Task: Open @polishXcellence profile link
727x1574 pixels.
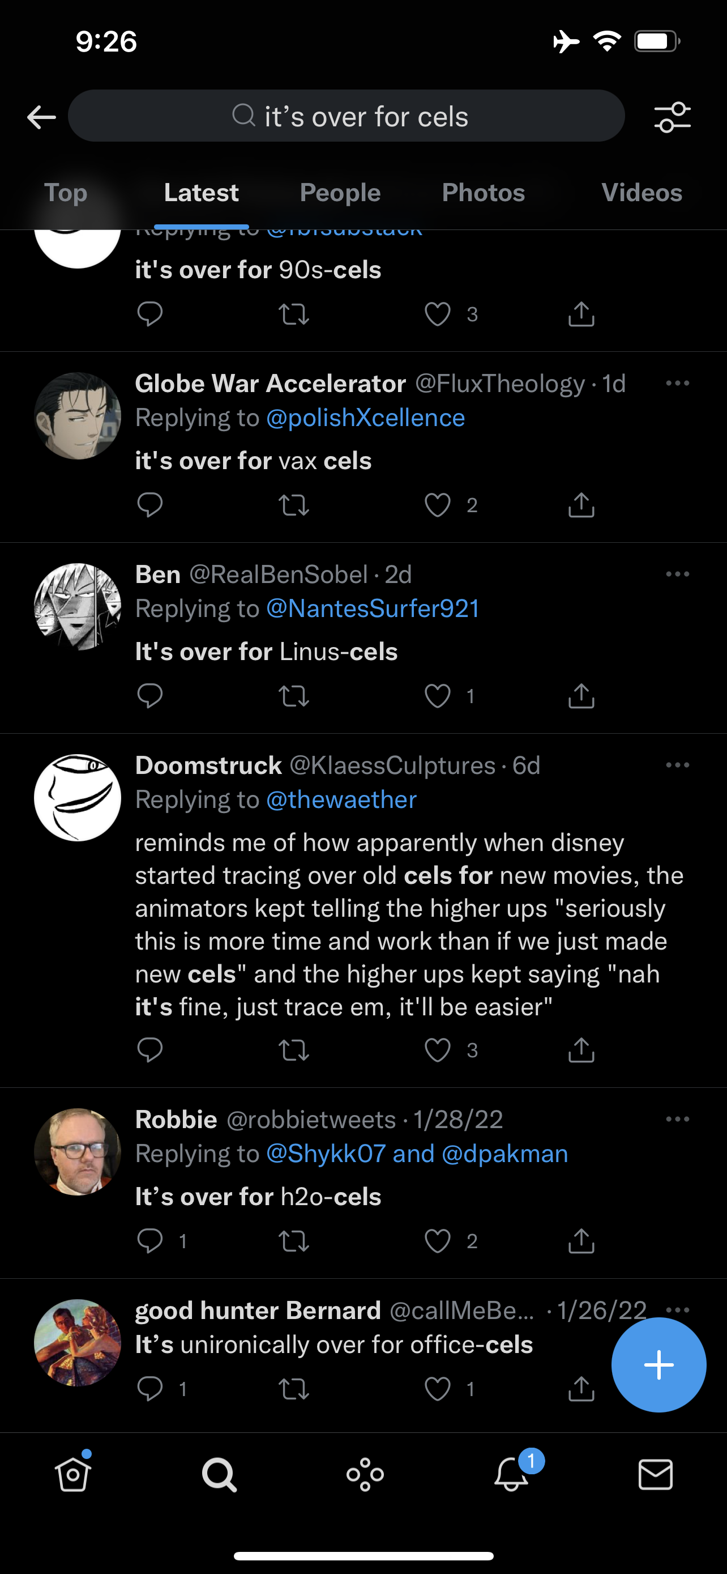Action: [x=366, y=418]
